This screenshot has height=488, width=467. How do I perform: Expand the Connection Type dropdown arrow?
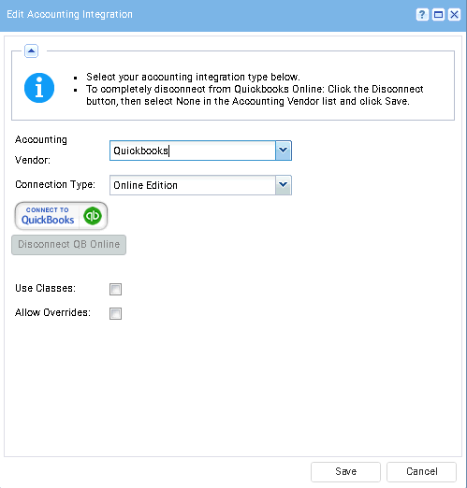coord(284,185)
